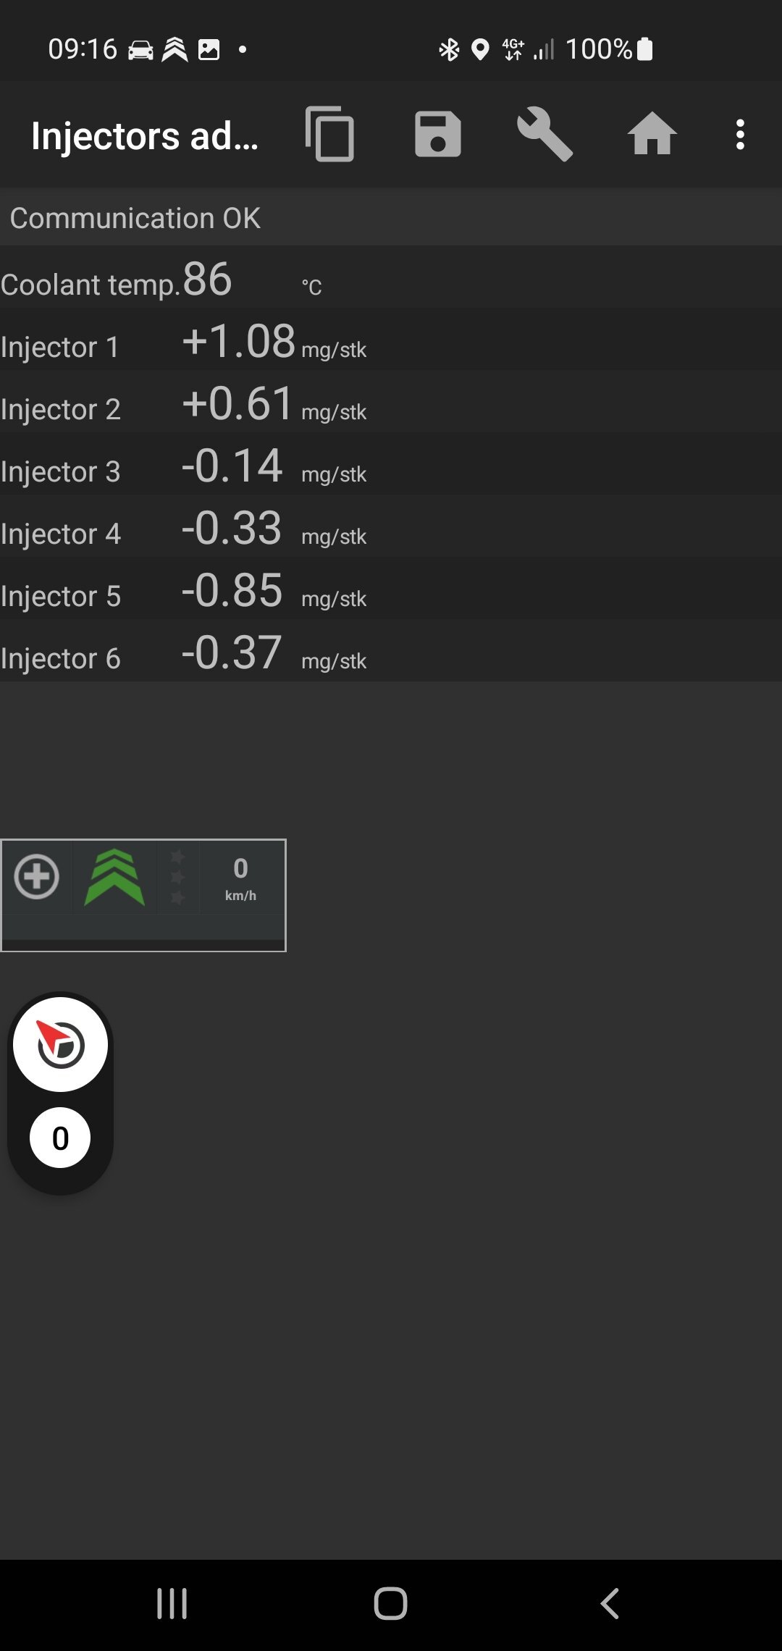Open the three-dot overflow menu
Screen dimensions: 782x1651
point(740,135)
